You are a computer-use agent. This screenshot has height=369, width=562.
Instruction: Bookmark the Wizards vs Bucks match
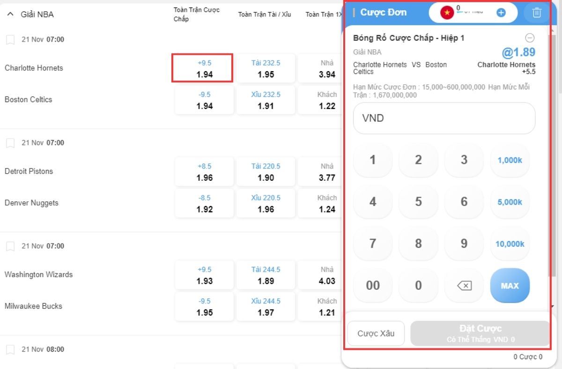(10, 246)
